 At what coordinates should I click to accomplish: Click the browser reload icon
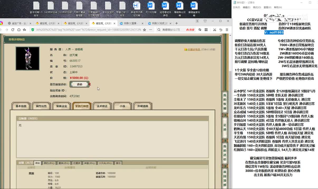(x=13, y=30)
